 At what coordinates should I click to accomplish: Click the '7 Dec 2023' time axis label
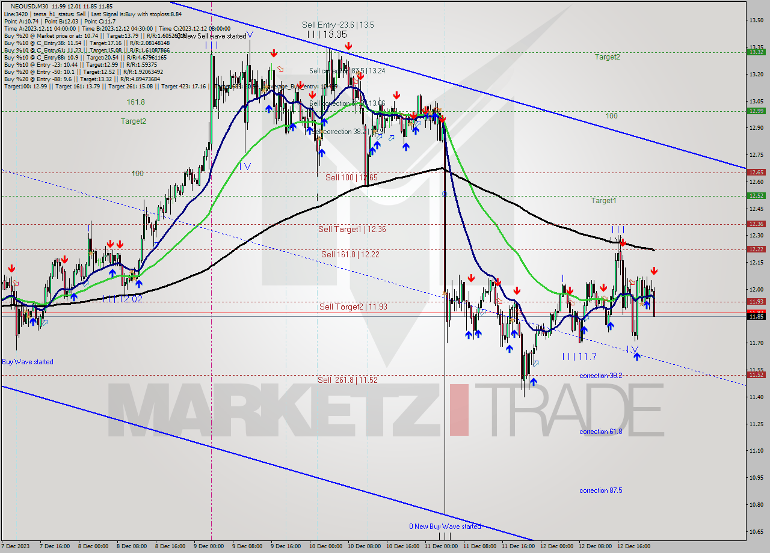(x=16, y=546)
